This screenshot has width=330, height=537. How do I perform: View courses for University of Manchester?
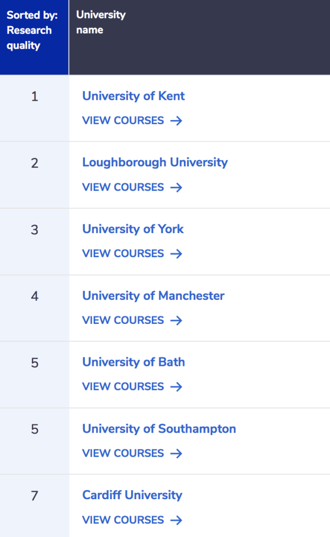(x=123, y=320)
